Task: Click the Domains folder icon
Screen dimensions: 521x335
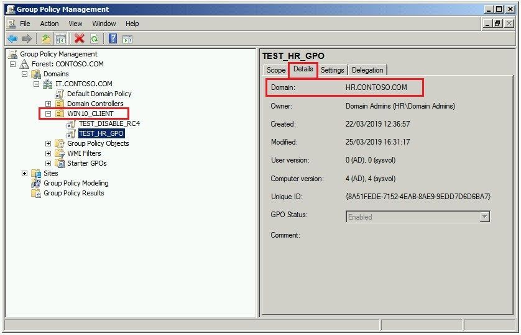Action: click(x=36, y=74)
